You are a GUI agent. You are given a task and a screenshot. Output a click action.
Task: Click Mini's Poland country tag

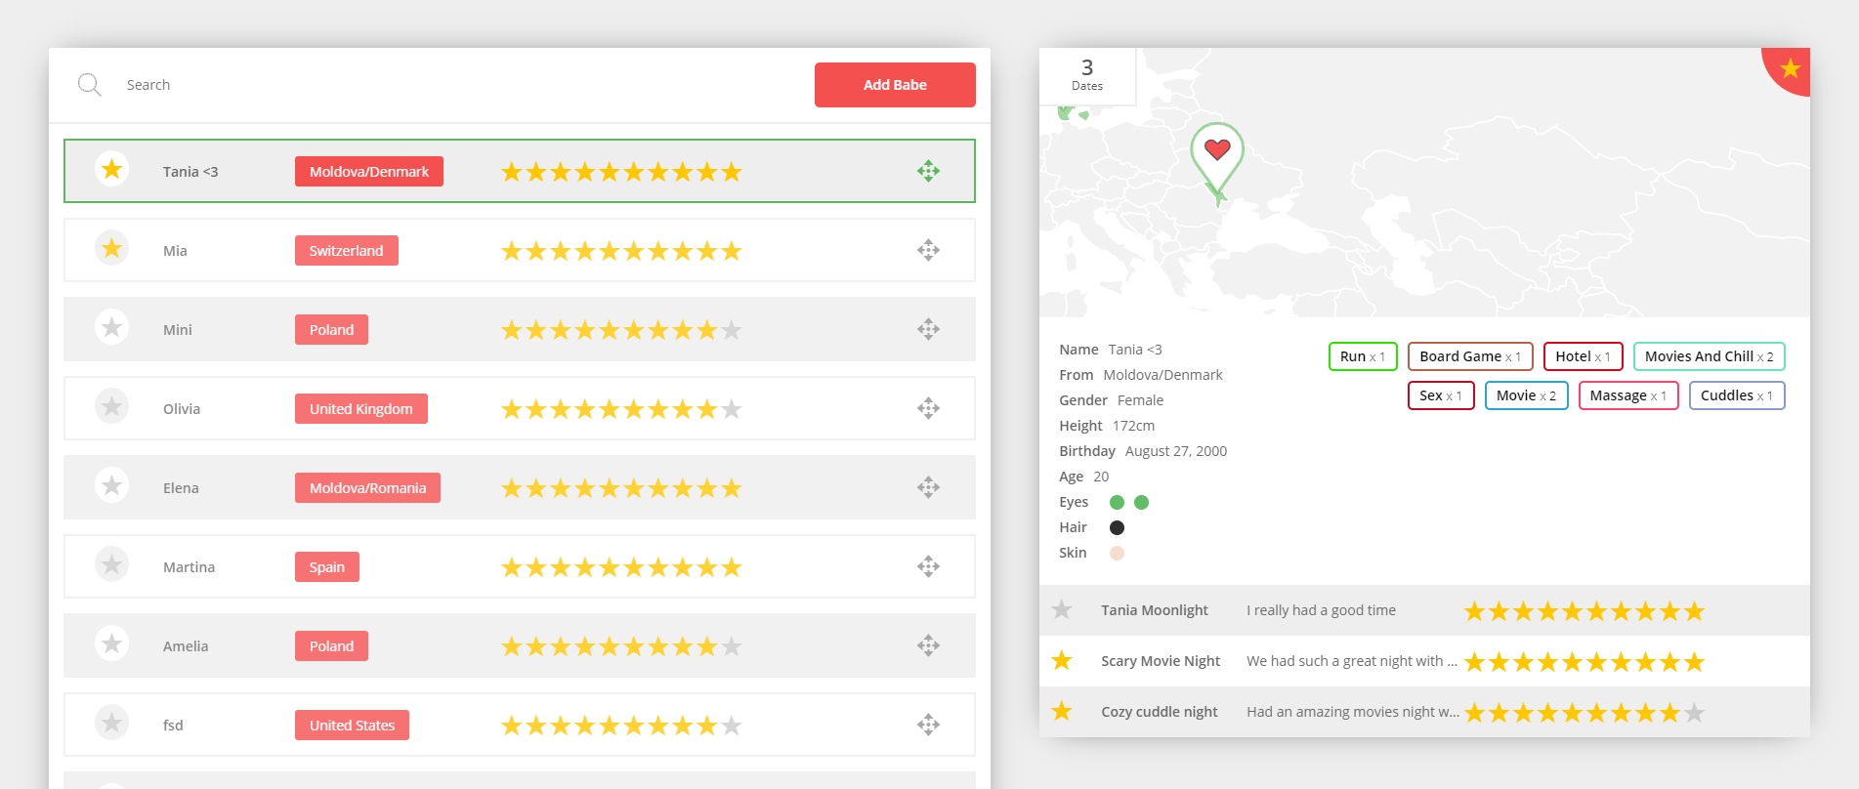click(331, 330)
